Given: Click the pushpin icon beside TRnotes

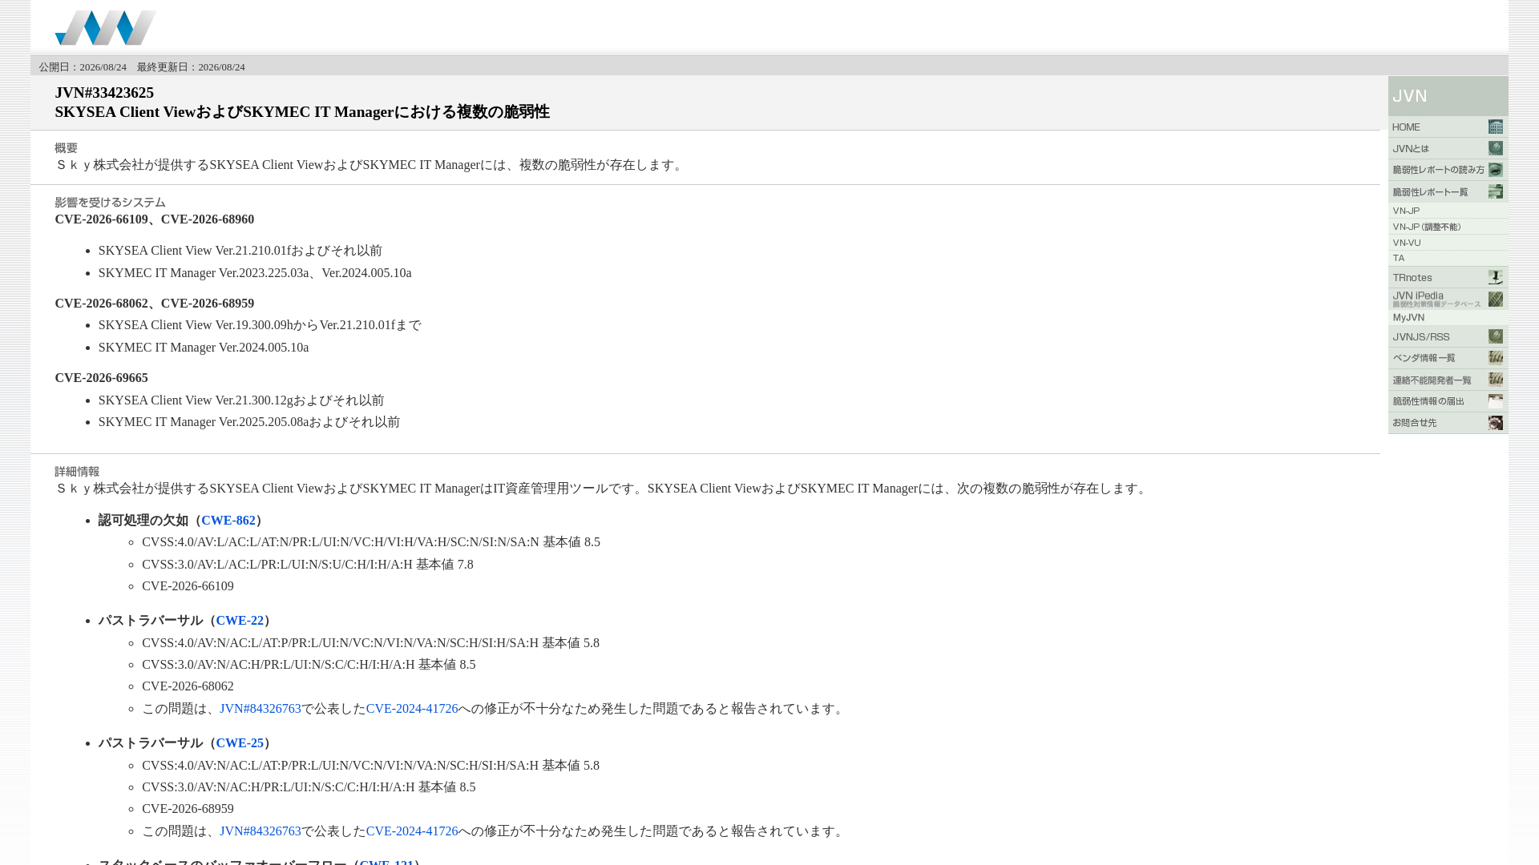Looking at the screenshot, I should 1496,277.
